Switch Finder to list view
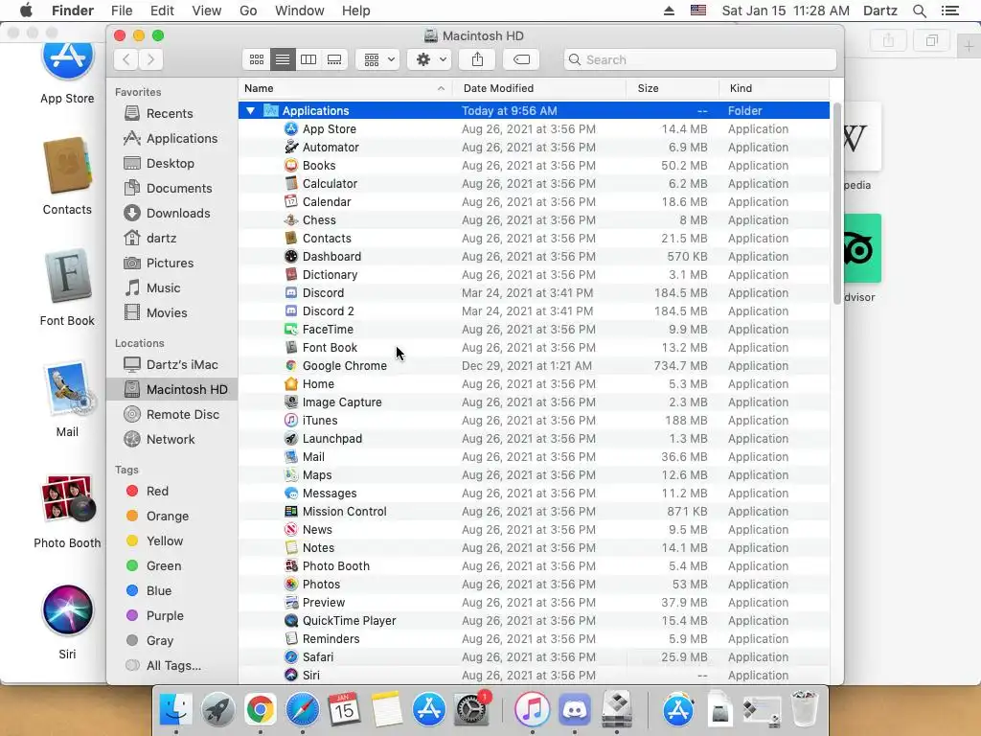The image size is (981, 736). 283,59
